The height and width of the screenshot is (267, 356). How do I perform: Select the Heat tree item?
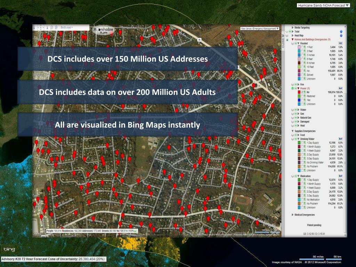302,125
